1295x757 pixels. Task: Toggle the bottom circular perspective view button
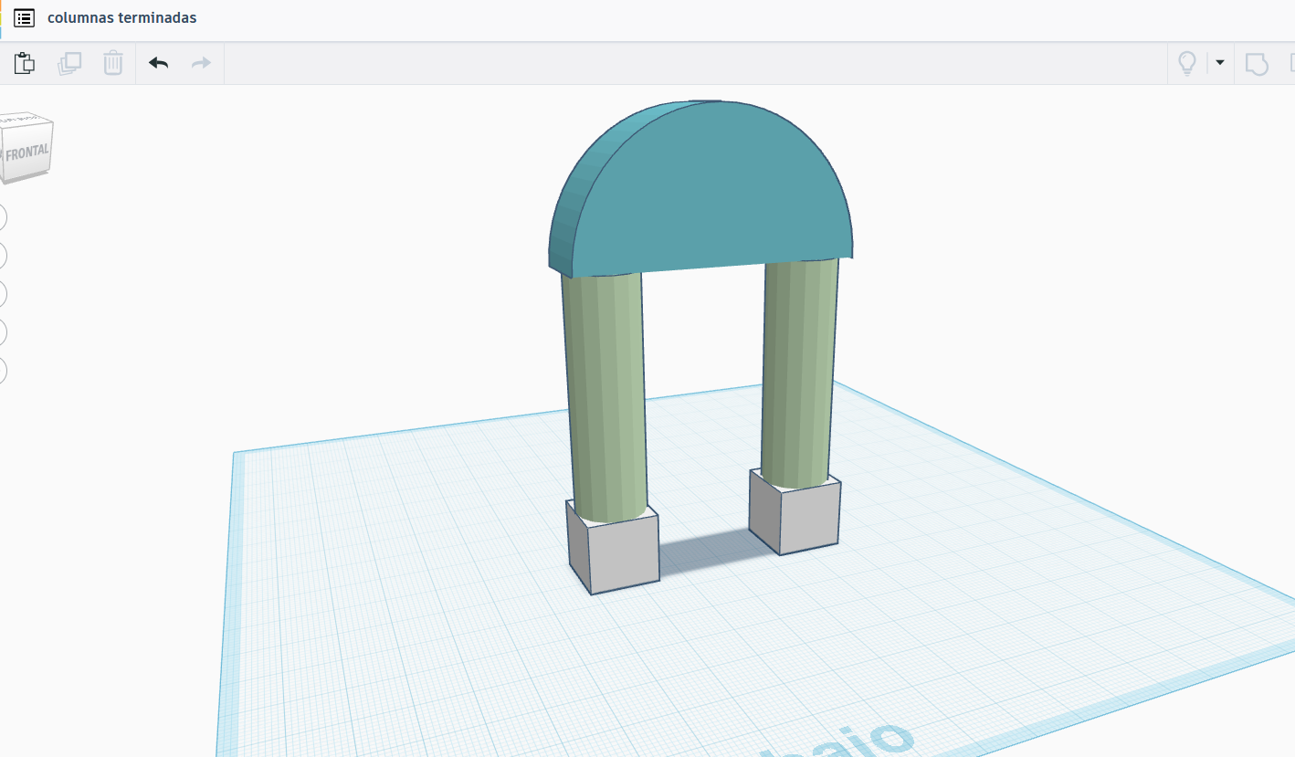(2, 371)
